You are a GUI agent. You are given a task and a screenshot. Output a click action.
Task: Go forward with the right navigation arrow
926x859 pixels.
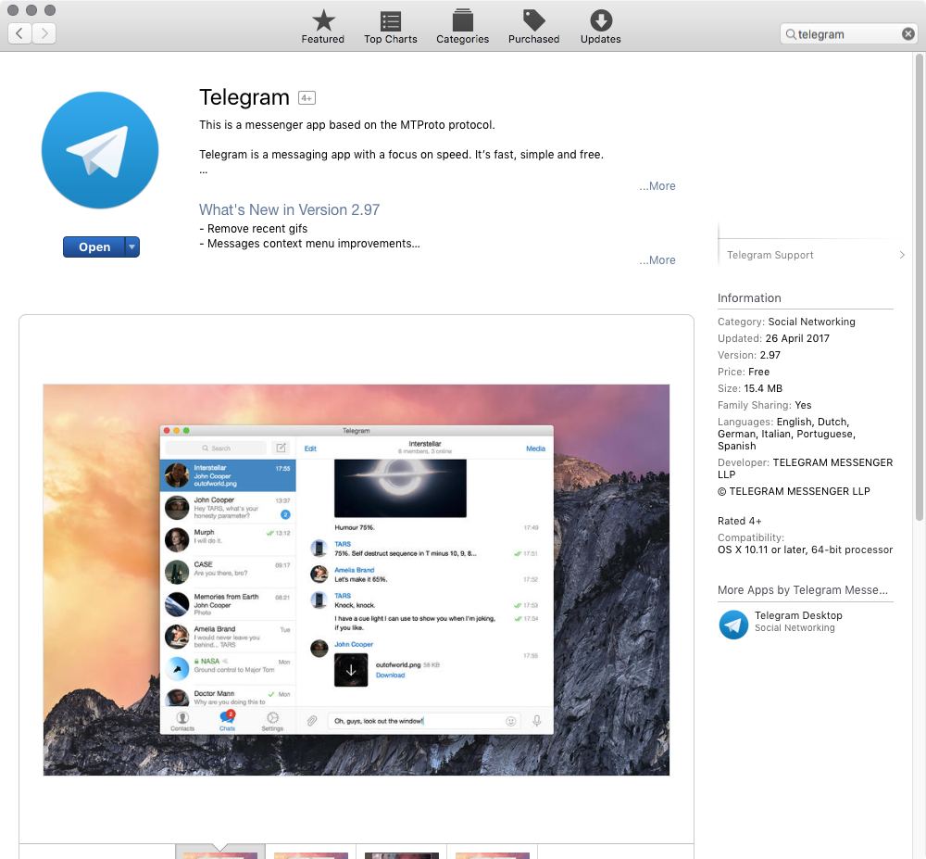click(x=44, y=32)
